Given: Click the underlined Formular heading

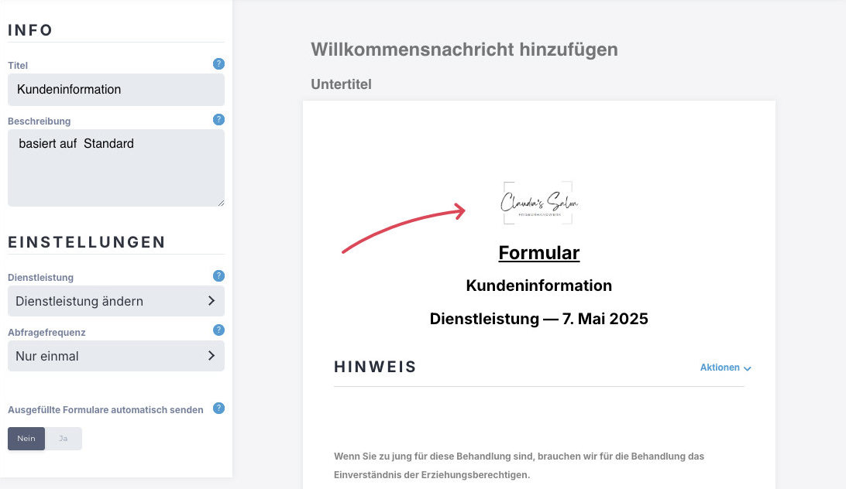Looking at the screenshot, I should click(x=539, y=253).
